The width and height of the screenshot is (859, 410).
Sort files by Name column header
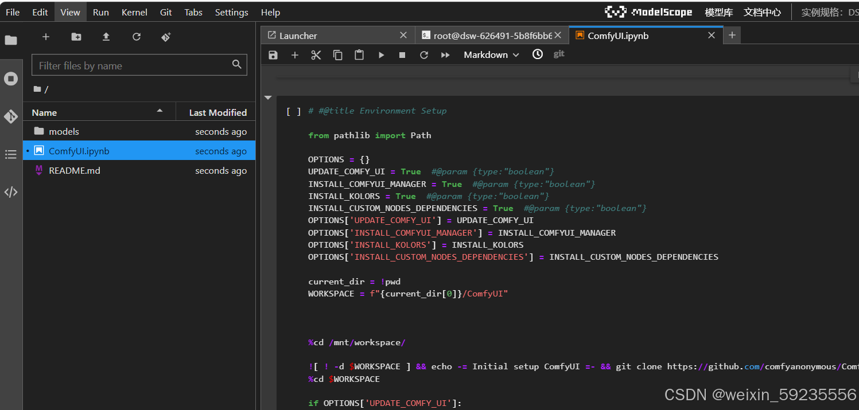99,112
